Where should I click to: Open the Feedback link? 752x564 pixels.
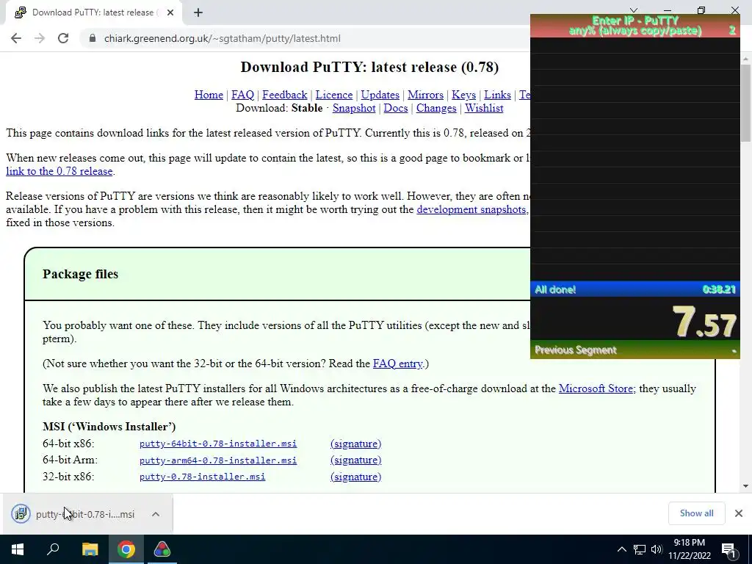tap(284, 95)
